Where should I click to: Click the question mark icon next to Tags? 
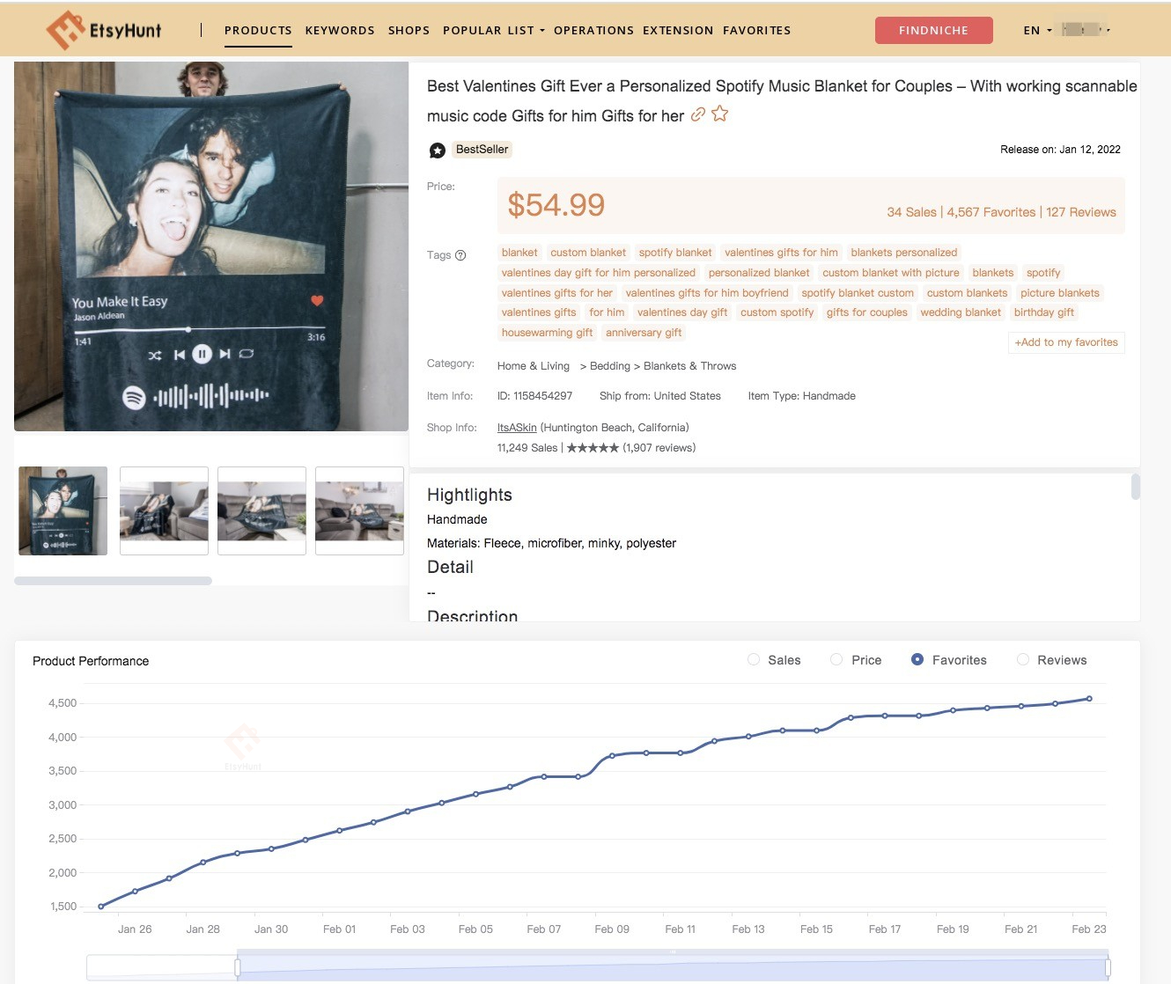460,255
